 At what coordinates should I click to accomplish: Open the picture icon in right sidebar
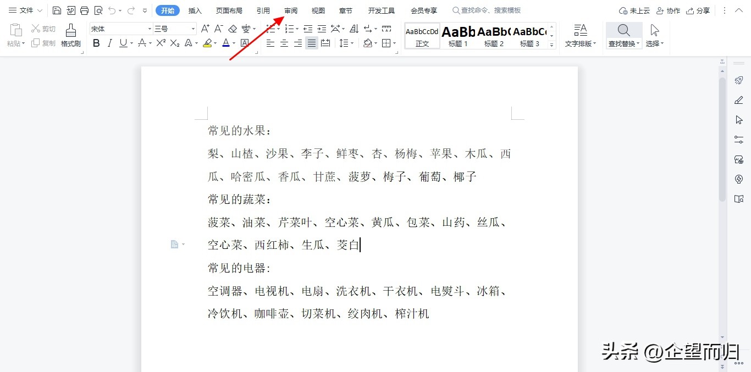[739, 159]
